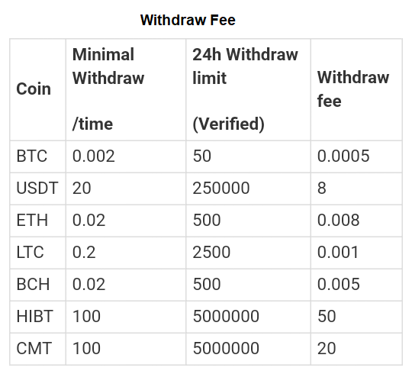
Task: Click the BCH withdraw fee 0.005
Action: point(339,284)
